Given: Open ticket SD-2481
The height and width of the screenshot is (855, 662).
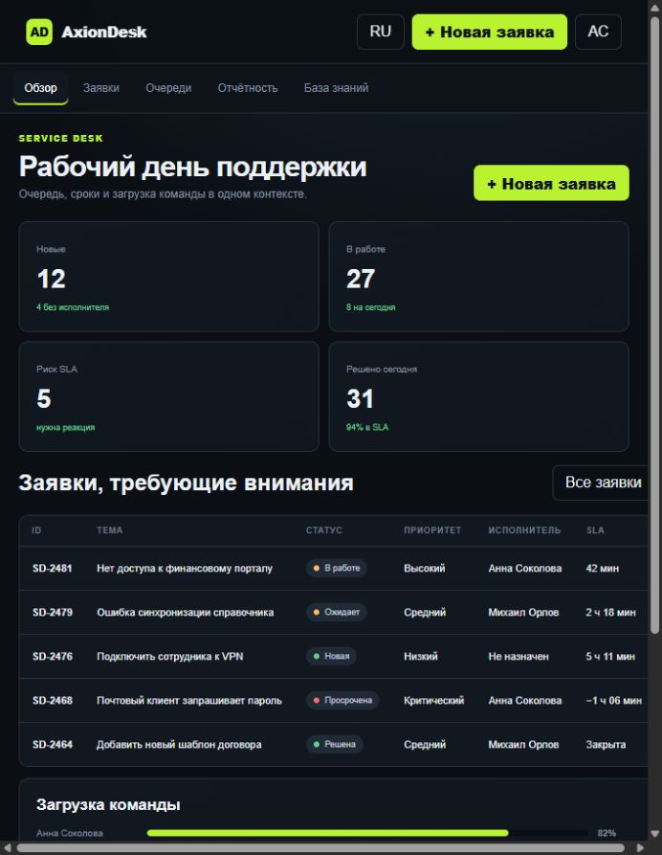Looking at the screenshot, I should [x=53, y=568].
